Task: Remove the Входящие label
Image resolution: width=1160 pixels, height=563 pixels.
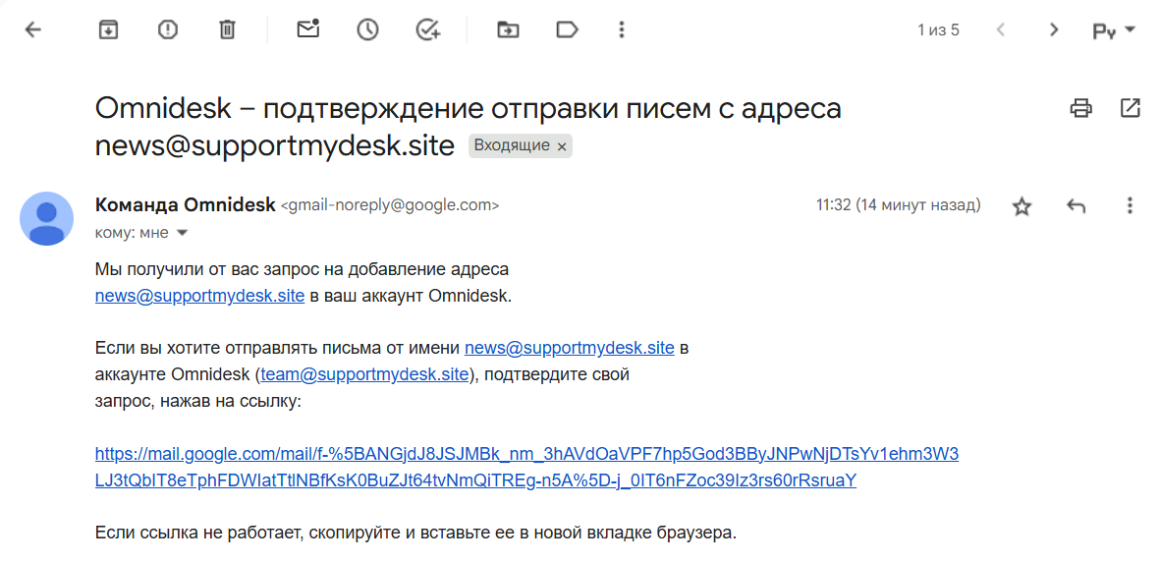Action: click(x=562, y=146)
